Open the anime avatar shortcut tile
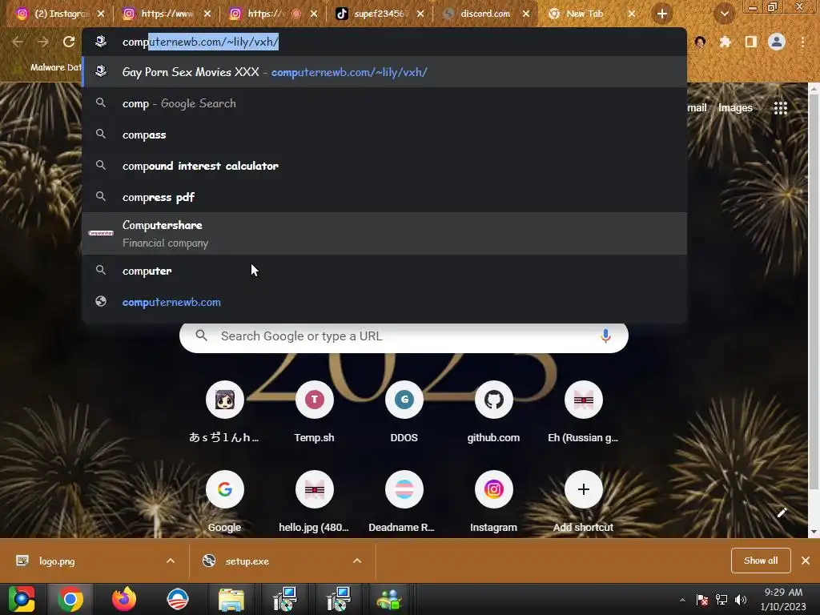The width and height of the screenshot is (820, 615). [225, 412]
